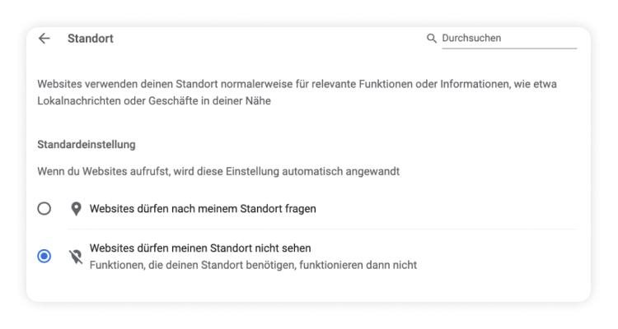Focus the Durchsuchen search field
This screenshot has height=329, width=618.
509,38
